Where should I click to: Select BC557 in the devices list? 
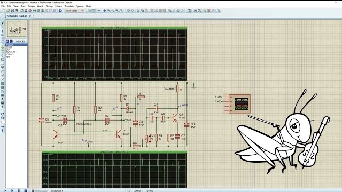tap(9, 47)
